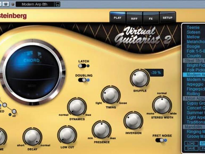
Task: Select the Light Arpeggio style
Action: coord(194,117)
